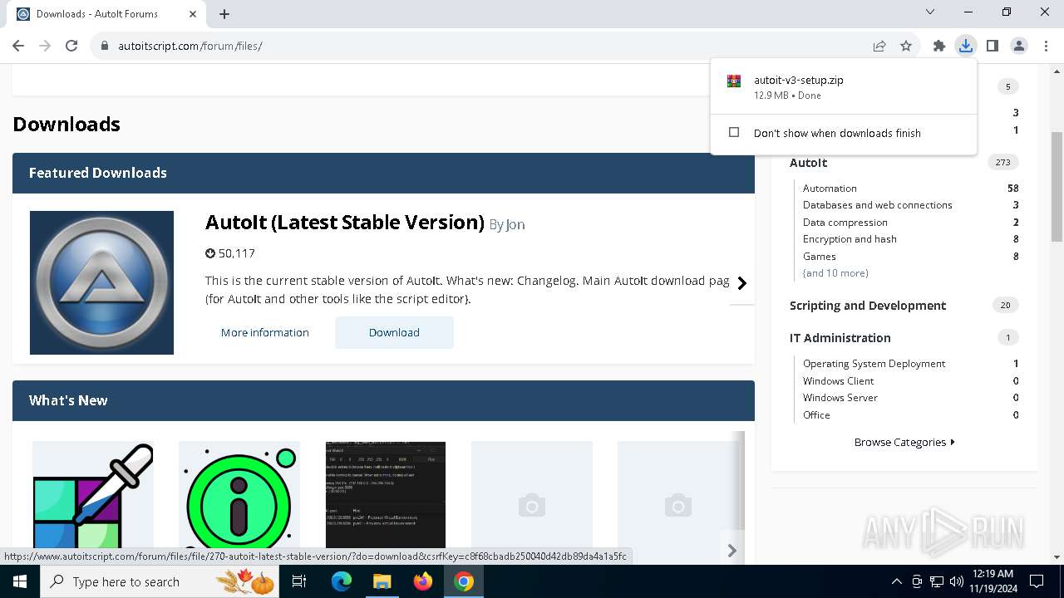
Task: Open Operating System Deployment category
Action: point(874,364)
